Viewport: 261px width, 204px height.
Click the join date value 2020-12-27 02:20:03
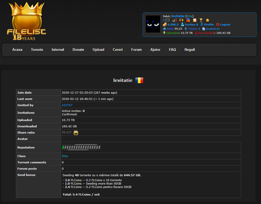click(x=77, y=93)
